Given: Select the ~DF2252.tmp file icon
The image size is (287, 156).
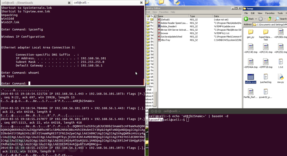Looking at the screenshot, I should (x=281, y=47).
